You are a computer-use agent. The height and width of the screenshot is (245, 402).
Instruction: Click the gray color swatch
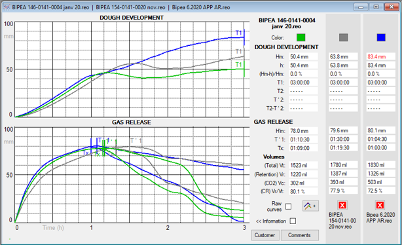(344, 37)
